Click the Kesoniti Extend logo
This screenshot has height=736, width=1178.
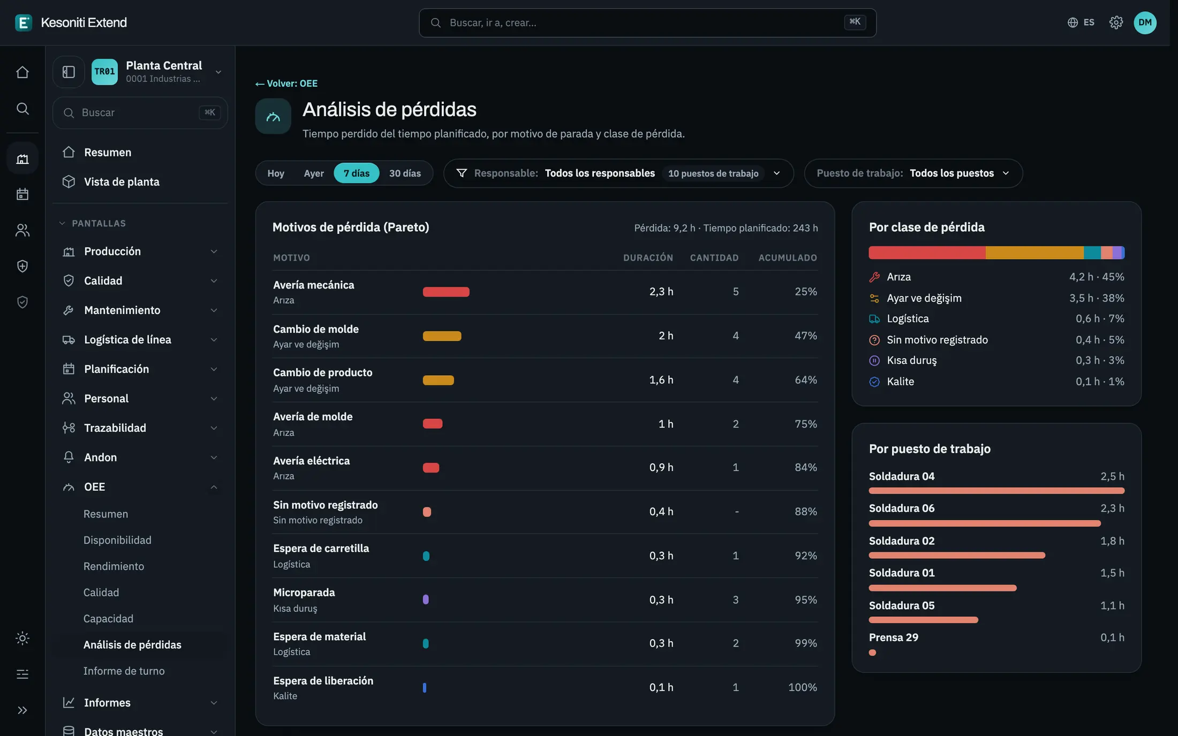(71, 22)
